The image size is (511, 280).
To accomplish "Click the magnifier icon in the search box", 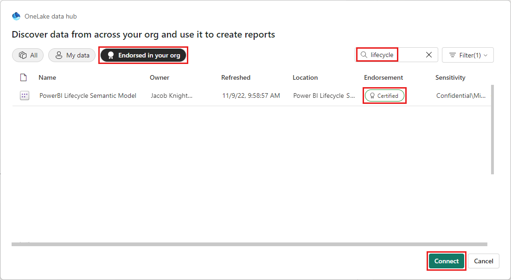I will pyautogui.click(x=364, y=55).
